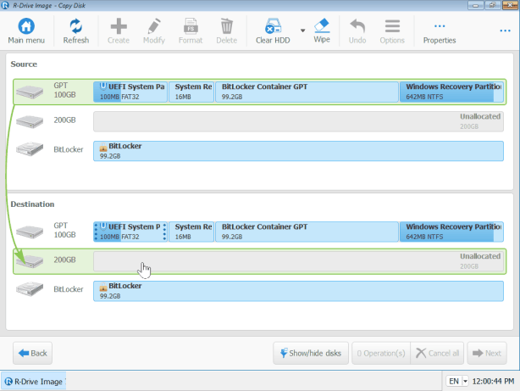Click the source GPT 100GB disk icon
This screenshot has height=391, width=520.
(29, 91)
